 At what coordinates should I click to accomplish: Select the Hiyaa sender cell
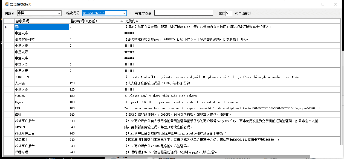pyautogui.click(x=42, y=102)
